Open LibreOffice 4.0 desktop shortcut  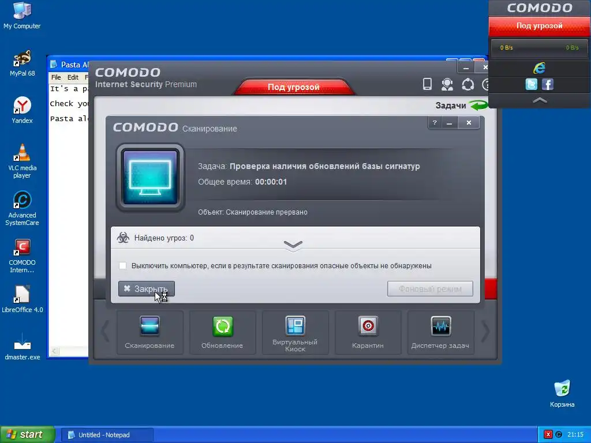(23, 299)
